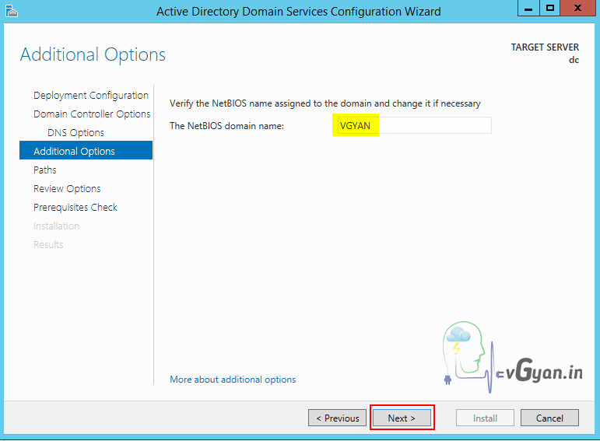Minimize the configuration wizard window
Image resolution: width=600 pixels, height=441 pixels.
[528, 8]
